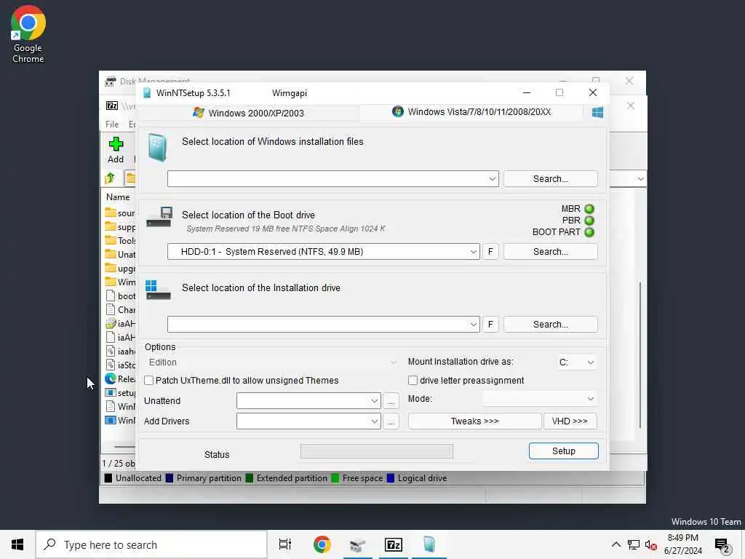Show hidden system tray icons
The height and width of the screenshot is (559, 745).
615,544
